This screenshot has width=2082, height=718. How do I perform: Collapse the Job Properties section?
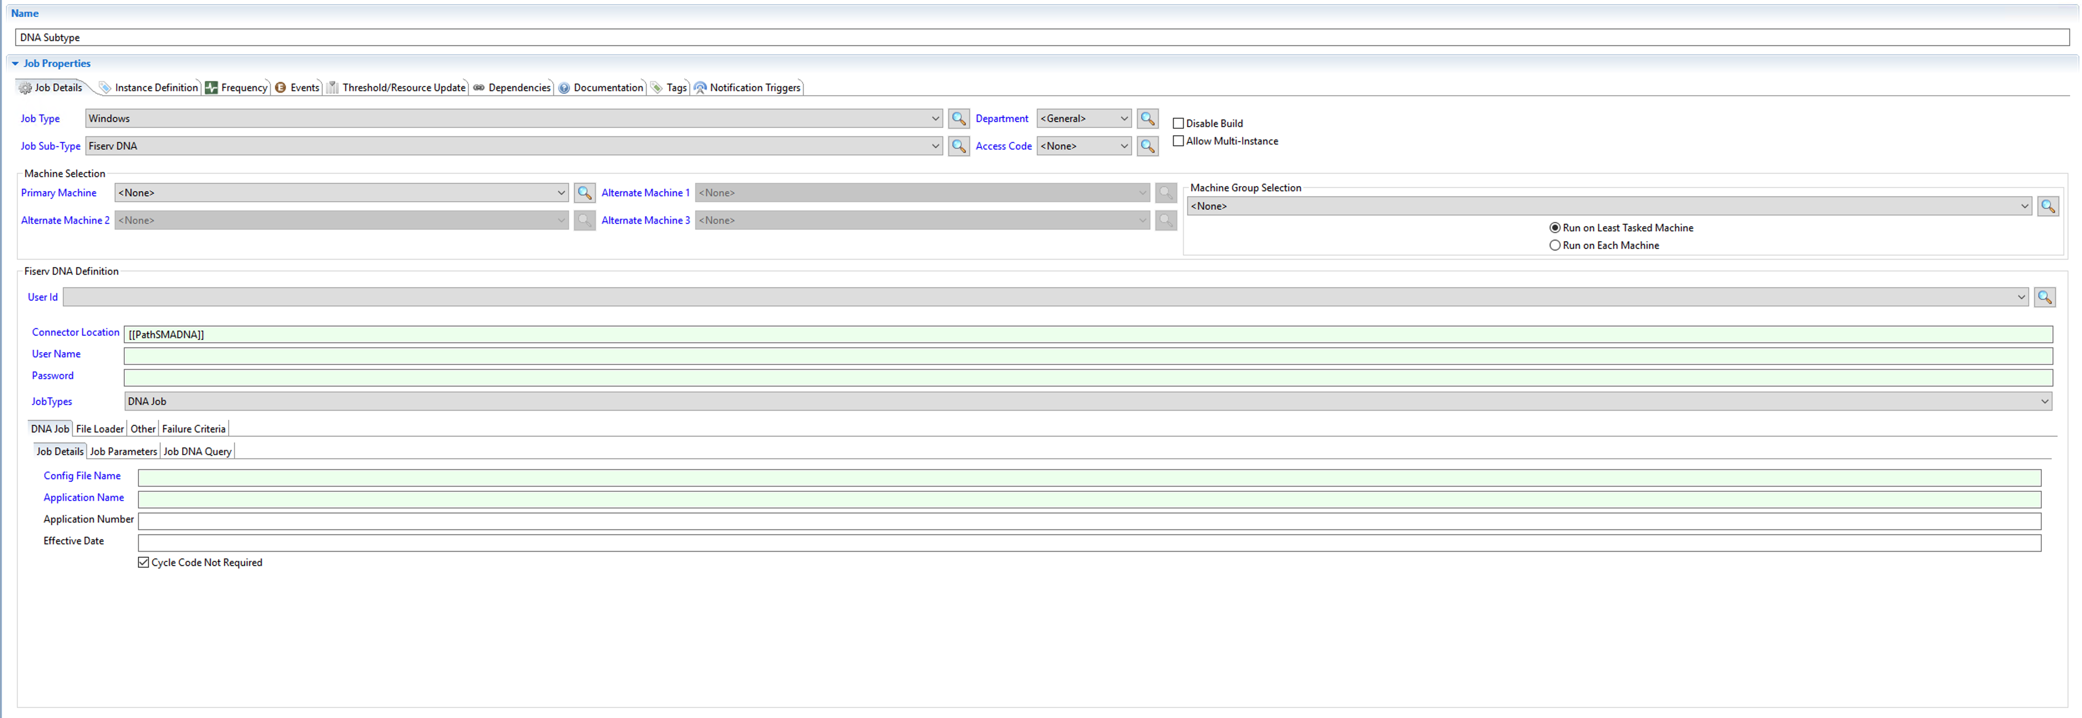point(15,64)
